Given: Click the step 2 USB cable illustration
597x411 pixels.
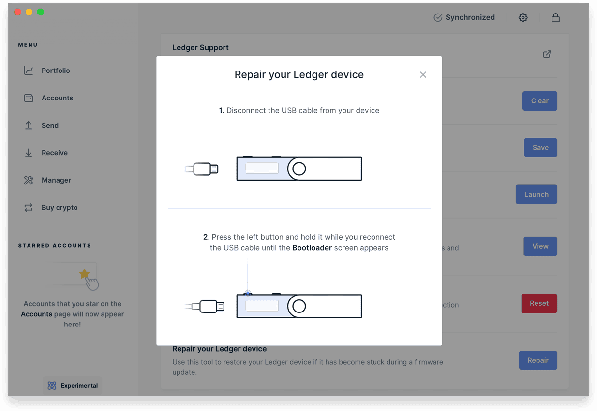Looking at the screenshot, I should coord(205,306).
